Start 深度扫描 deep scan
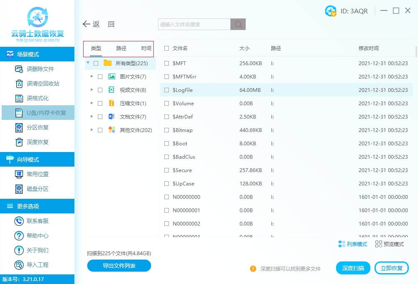The width and height of the screenshot is (418, 284). point(353,268)
